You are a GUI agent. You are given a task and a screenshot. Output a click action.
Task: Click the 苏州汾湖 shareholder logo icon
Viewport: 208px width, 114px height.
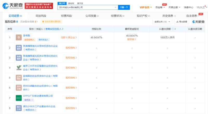tap(18, 88)
